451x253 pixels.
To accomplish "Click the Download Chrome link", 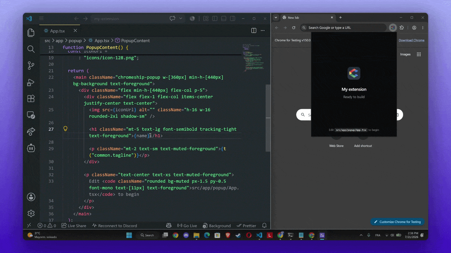I will click(412, 40).
